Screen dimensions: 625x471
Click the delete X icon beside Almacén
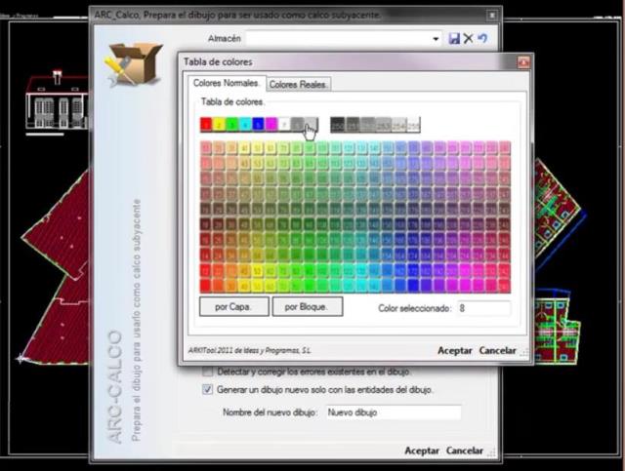tap(469, 39)
